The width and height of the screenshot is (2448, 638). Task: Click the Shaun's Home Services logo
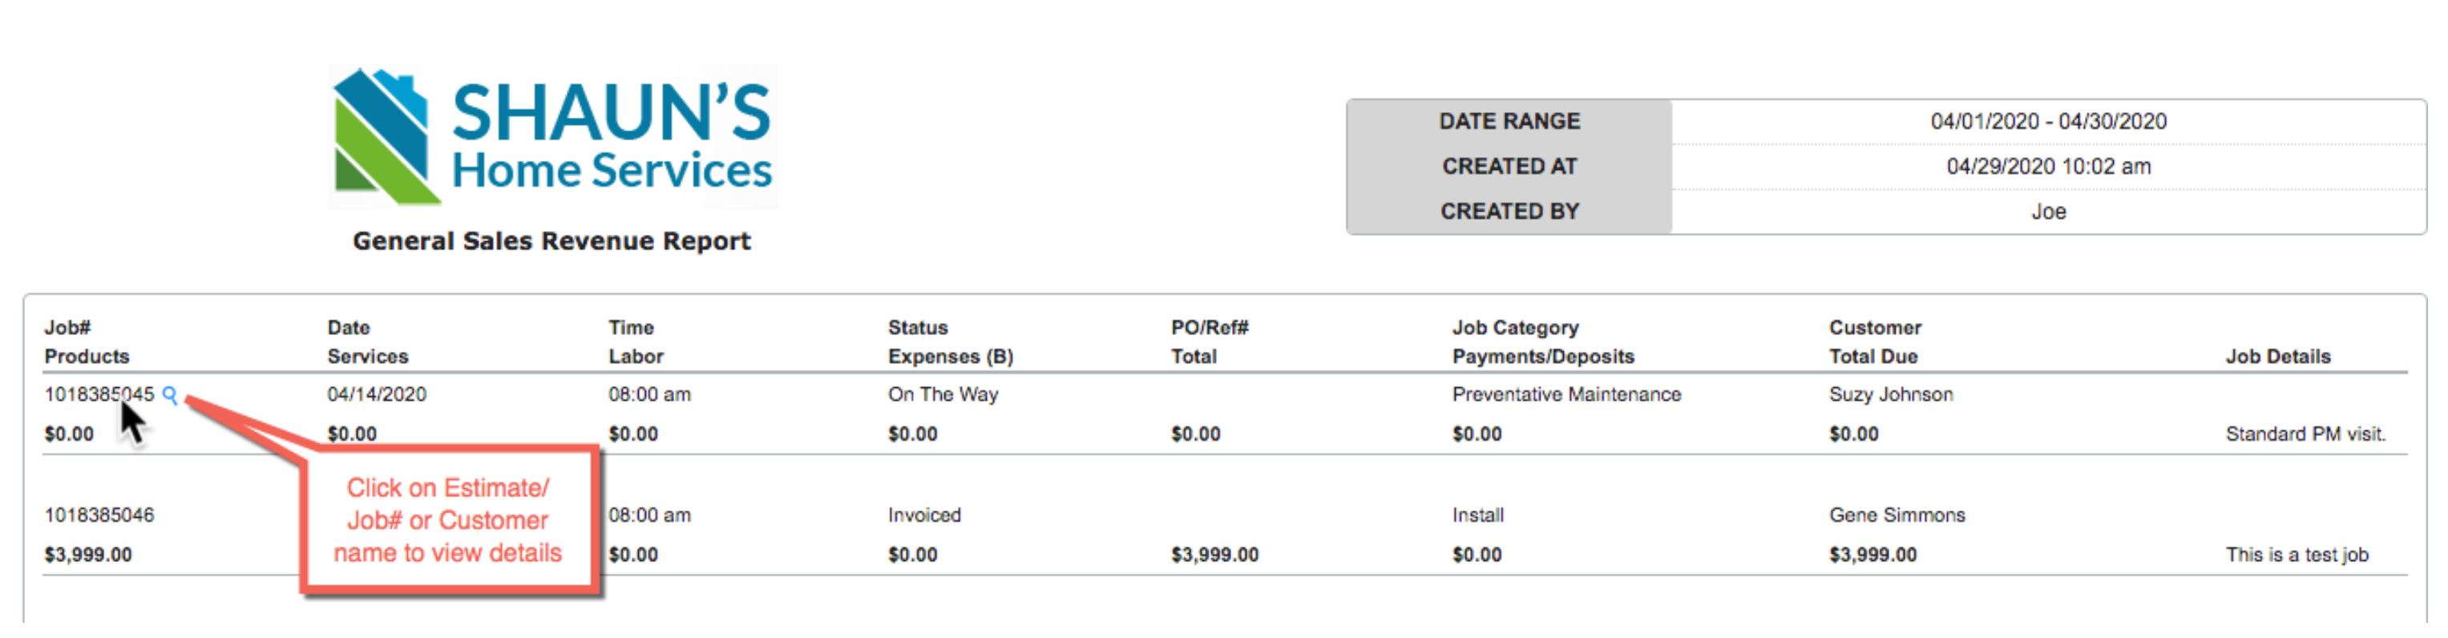tap(552, 138)
